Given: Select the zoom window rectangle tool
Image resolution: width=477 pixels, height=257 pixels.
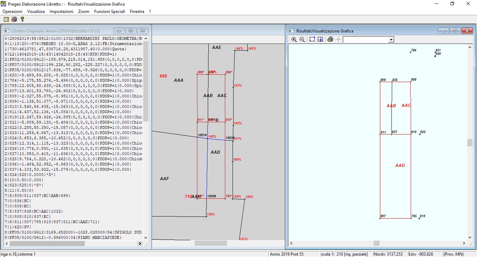Looking at the screenshot, I should [312, 39].
